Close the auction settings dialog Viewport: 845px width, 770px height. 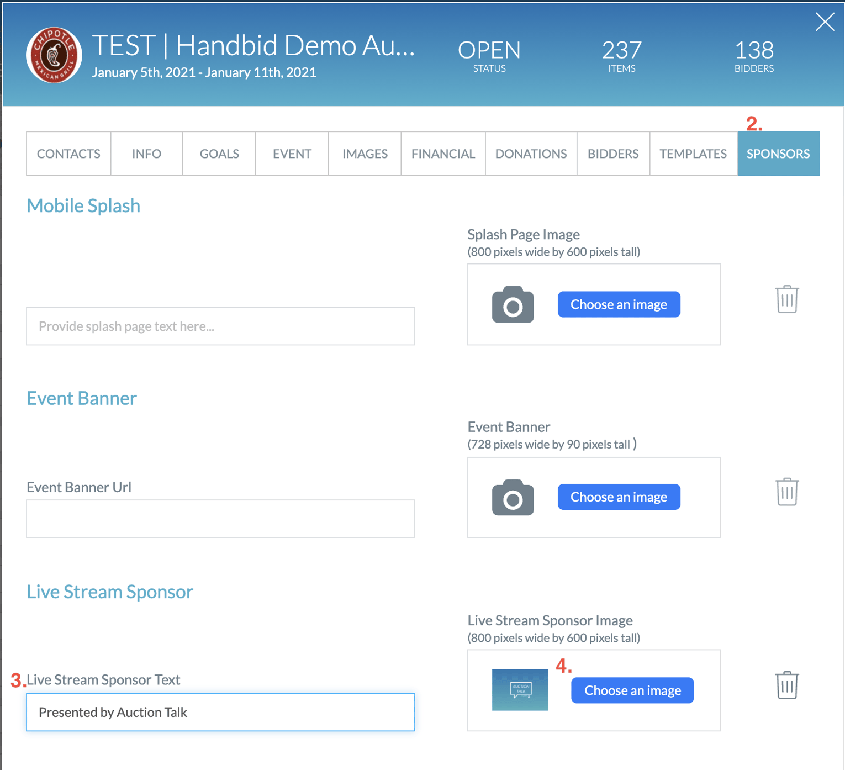[825, 22]
